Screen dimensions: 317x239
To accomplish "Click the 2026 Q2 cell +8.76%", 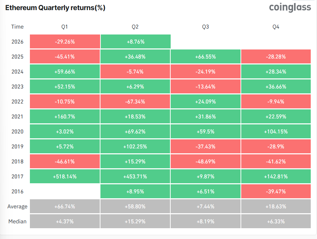I will (135, 42).
